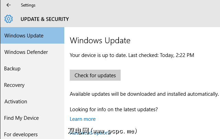Click the back arrow in the title bar
This screenshot has height=139, width=220.
(9, 5)
